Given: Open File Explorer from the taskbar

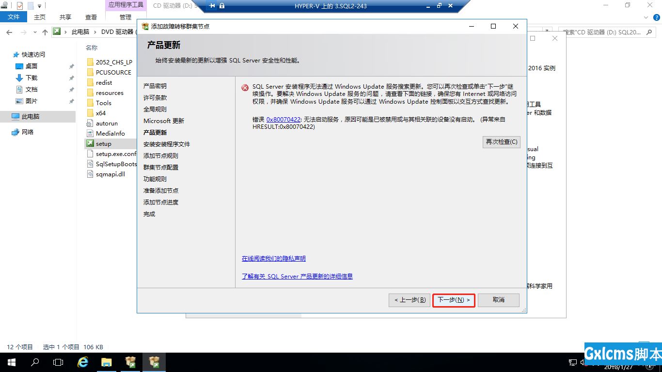Looking at the screenshot, I should point(107,362).
